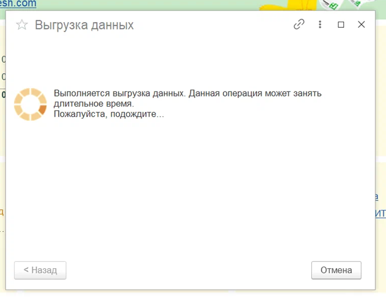Click the длительное время text line
This screenshot has width=386, height=300.
(94, 104)
